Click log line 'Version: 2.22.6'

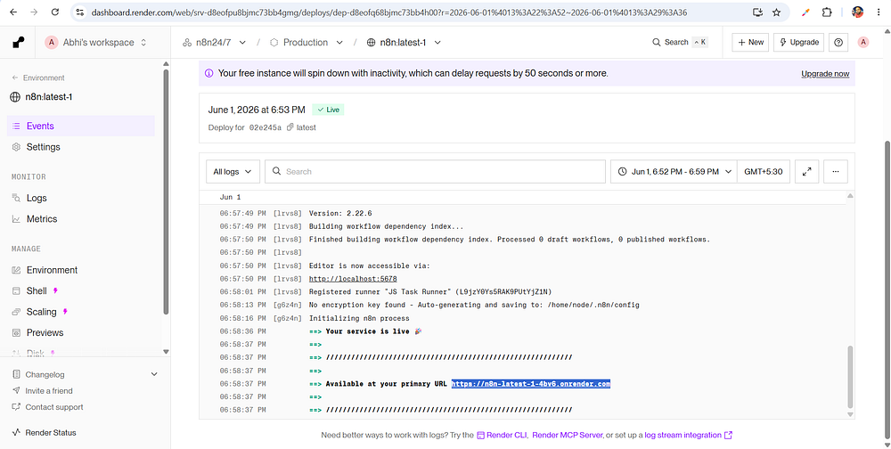coord(340,214)
